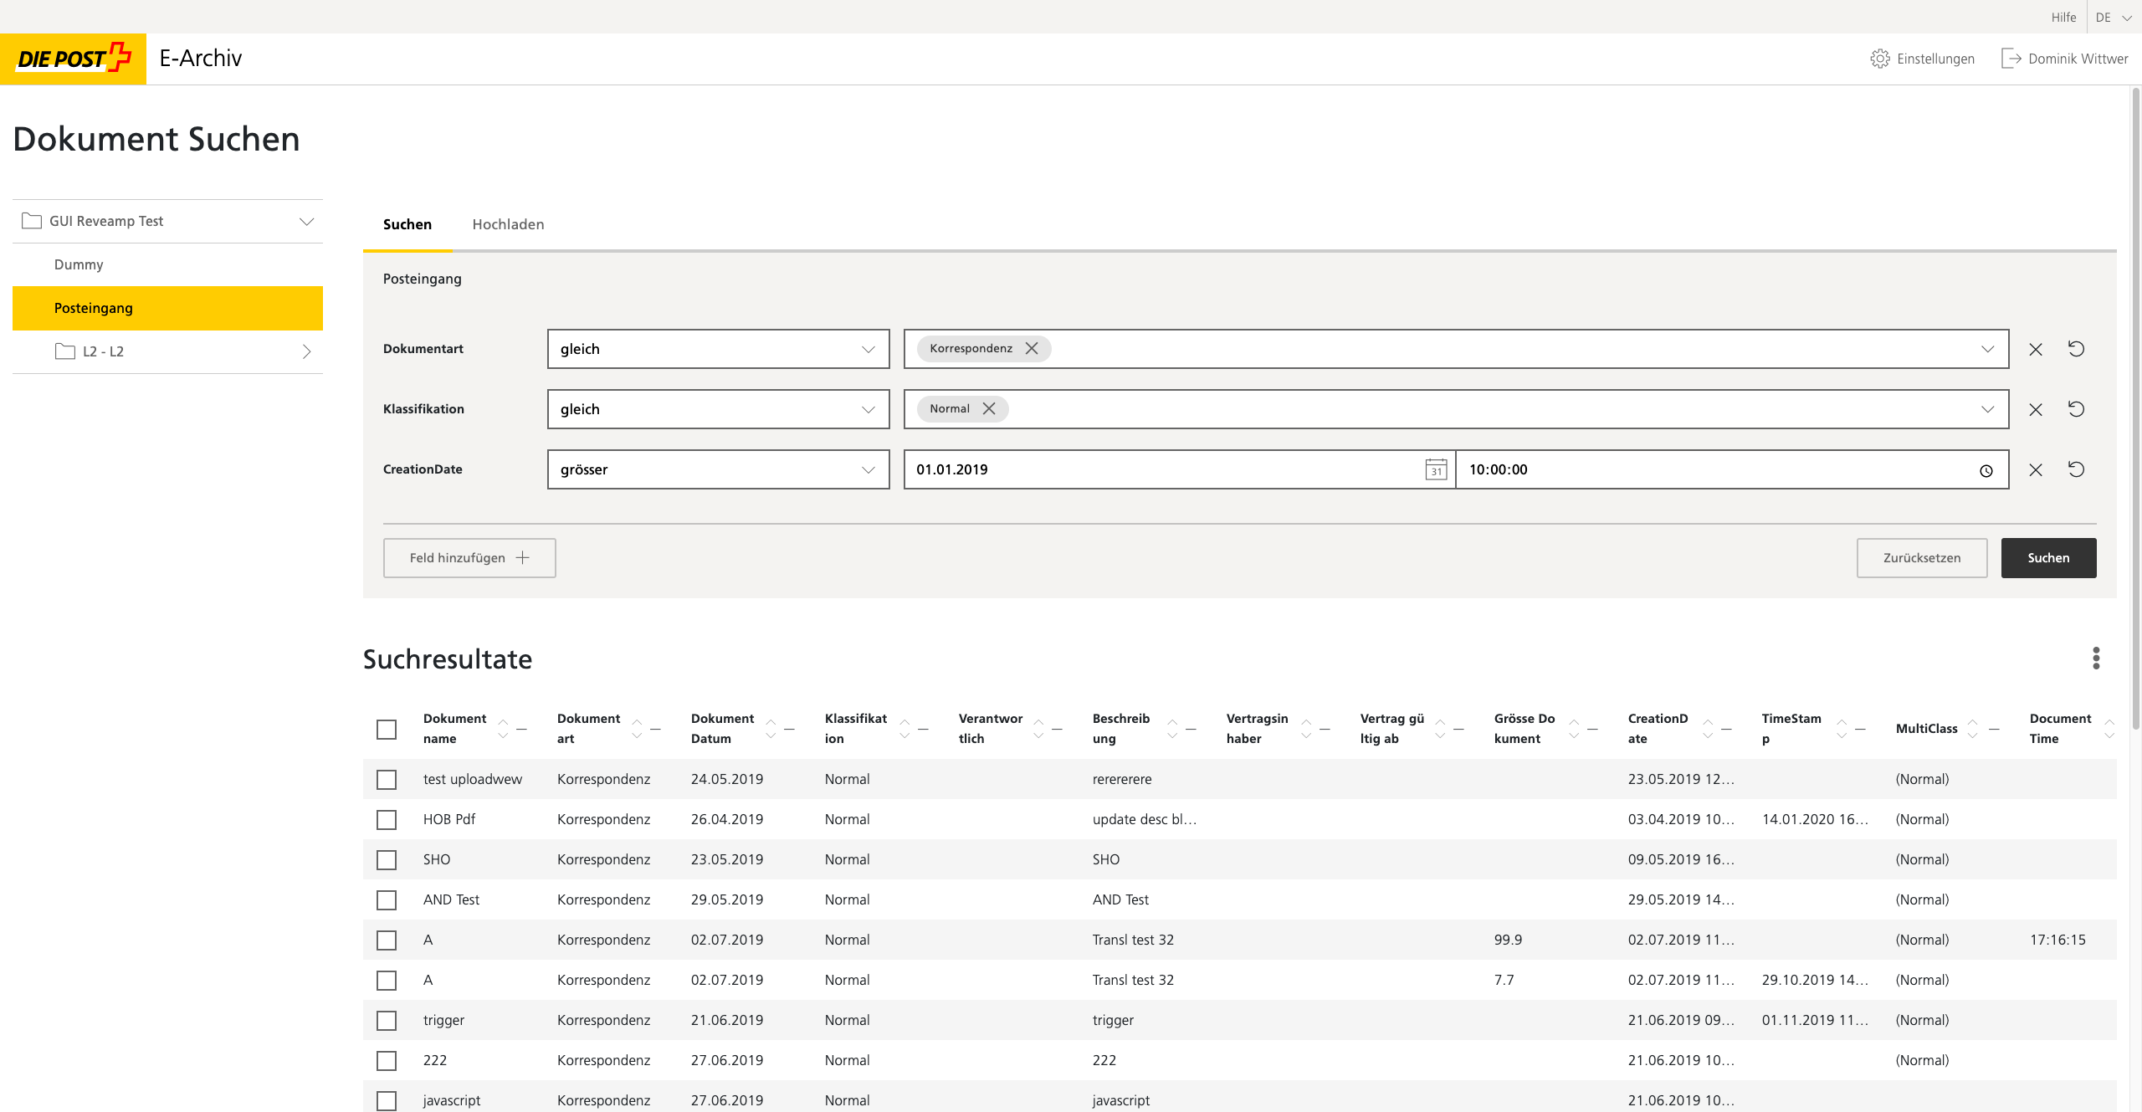The height and width of the screenshot is (1112, 2142).
Task: Click Feld hinzufügen button
Action: pyautogui.click(x=469, y=557)
